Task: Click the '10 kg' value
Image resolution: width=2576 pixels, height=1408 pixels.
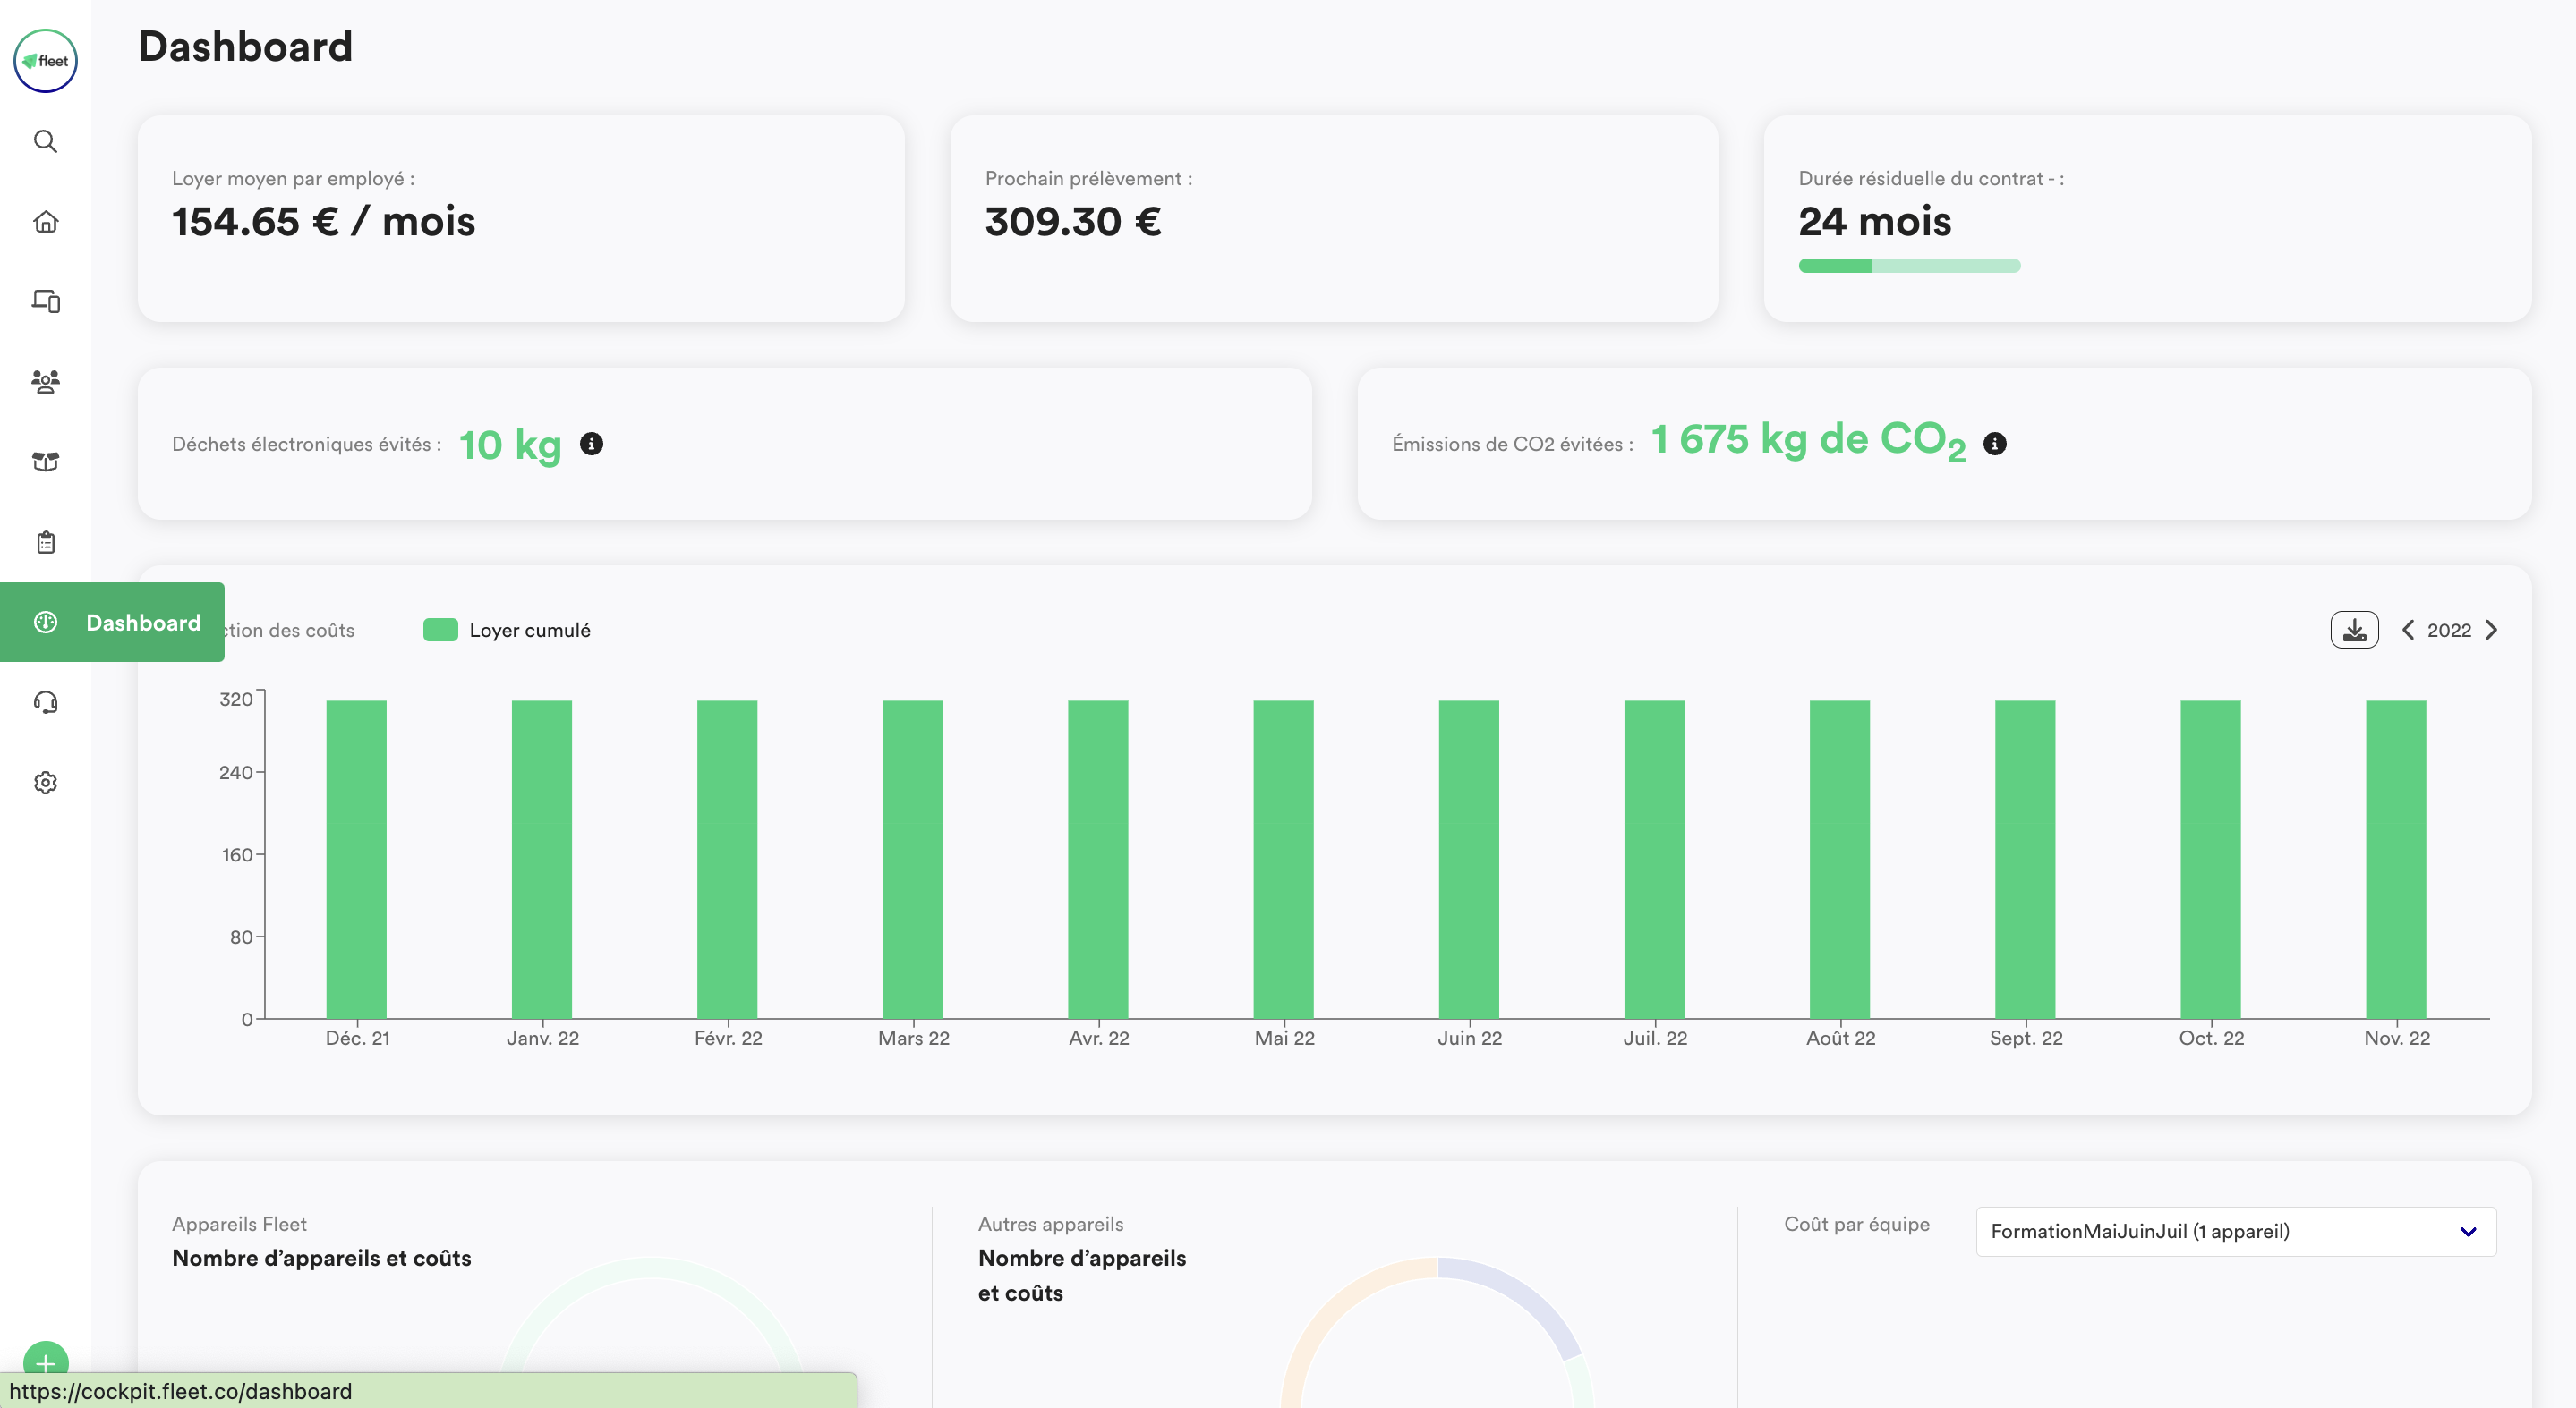Action: point(510,445)
